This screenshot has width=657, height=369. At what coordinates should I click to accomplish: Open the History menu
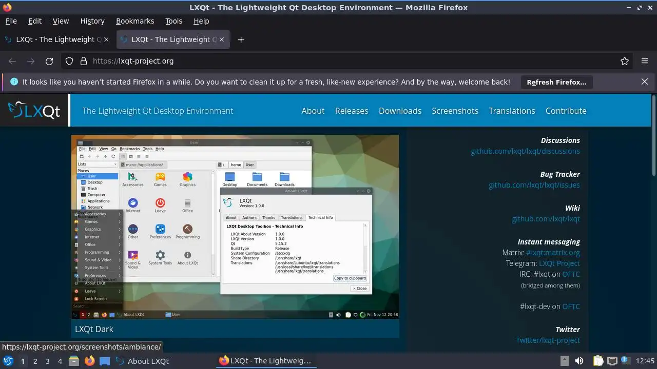coord(92,21)
